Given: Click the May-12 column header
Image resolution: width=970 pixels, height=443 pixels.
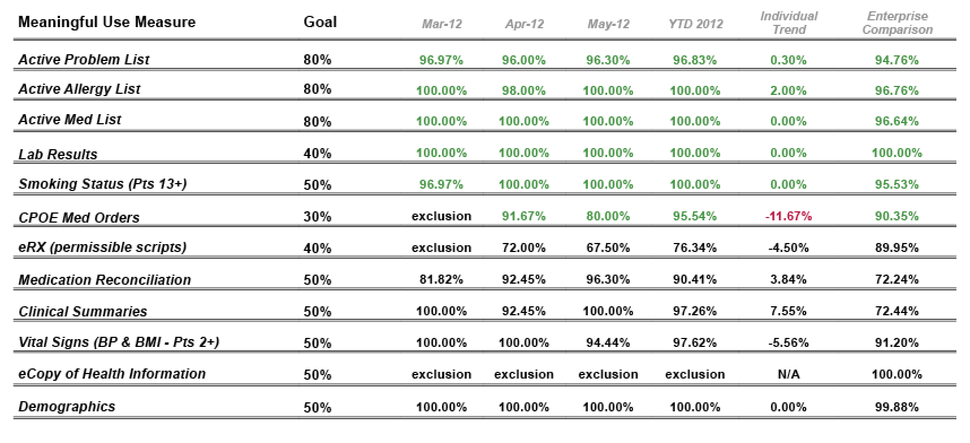Looking at the screenshot, I should pyautogui.click(x=608, y=24).
